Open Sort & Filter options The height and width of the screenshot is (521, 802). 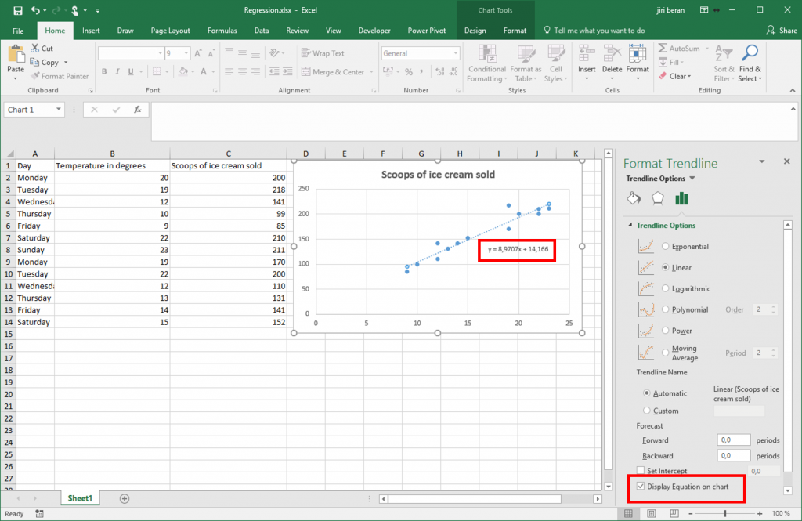[x=723, y=63]
